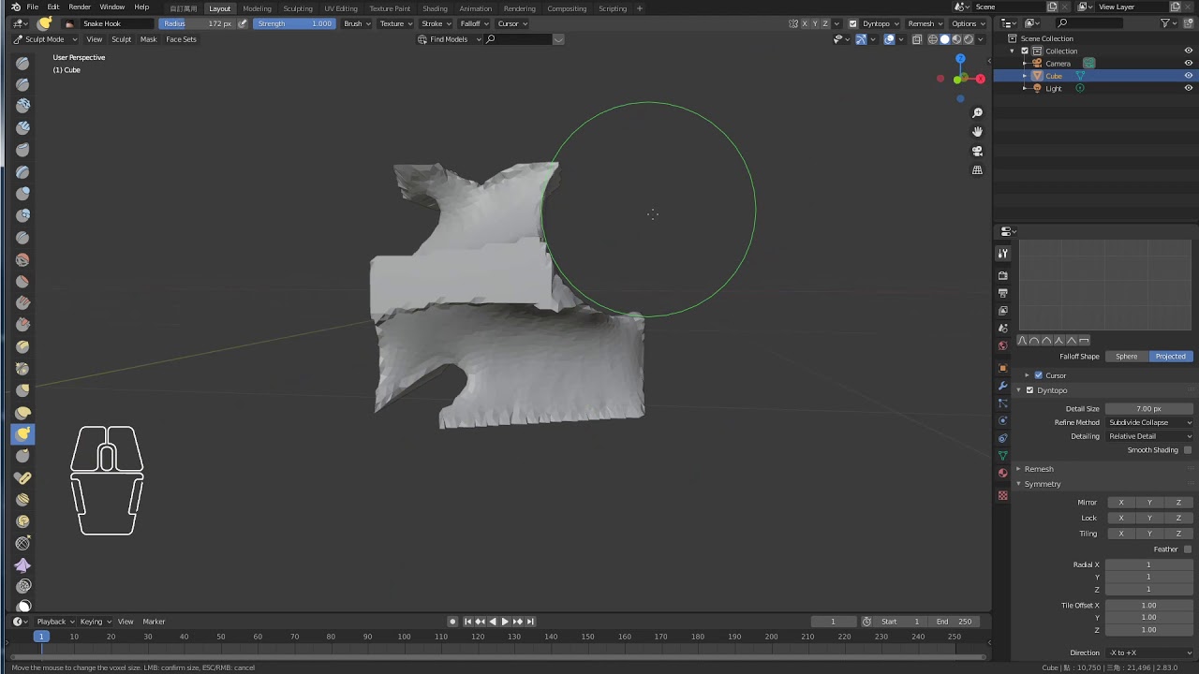Image resolution: width=1199 pixels, height=674 pixels.
Task: Play the timeline animation
Action: pyautogui.click(x=505, y=622)
